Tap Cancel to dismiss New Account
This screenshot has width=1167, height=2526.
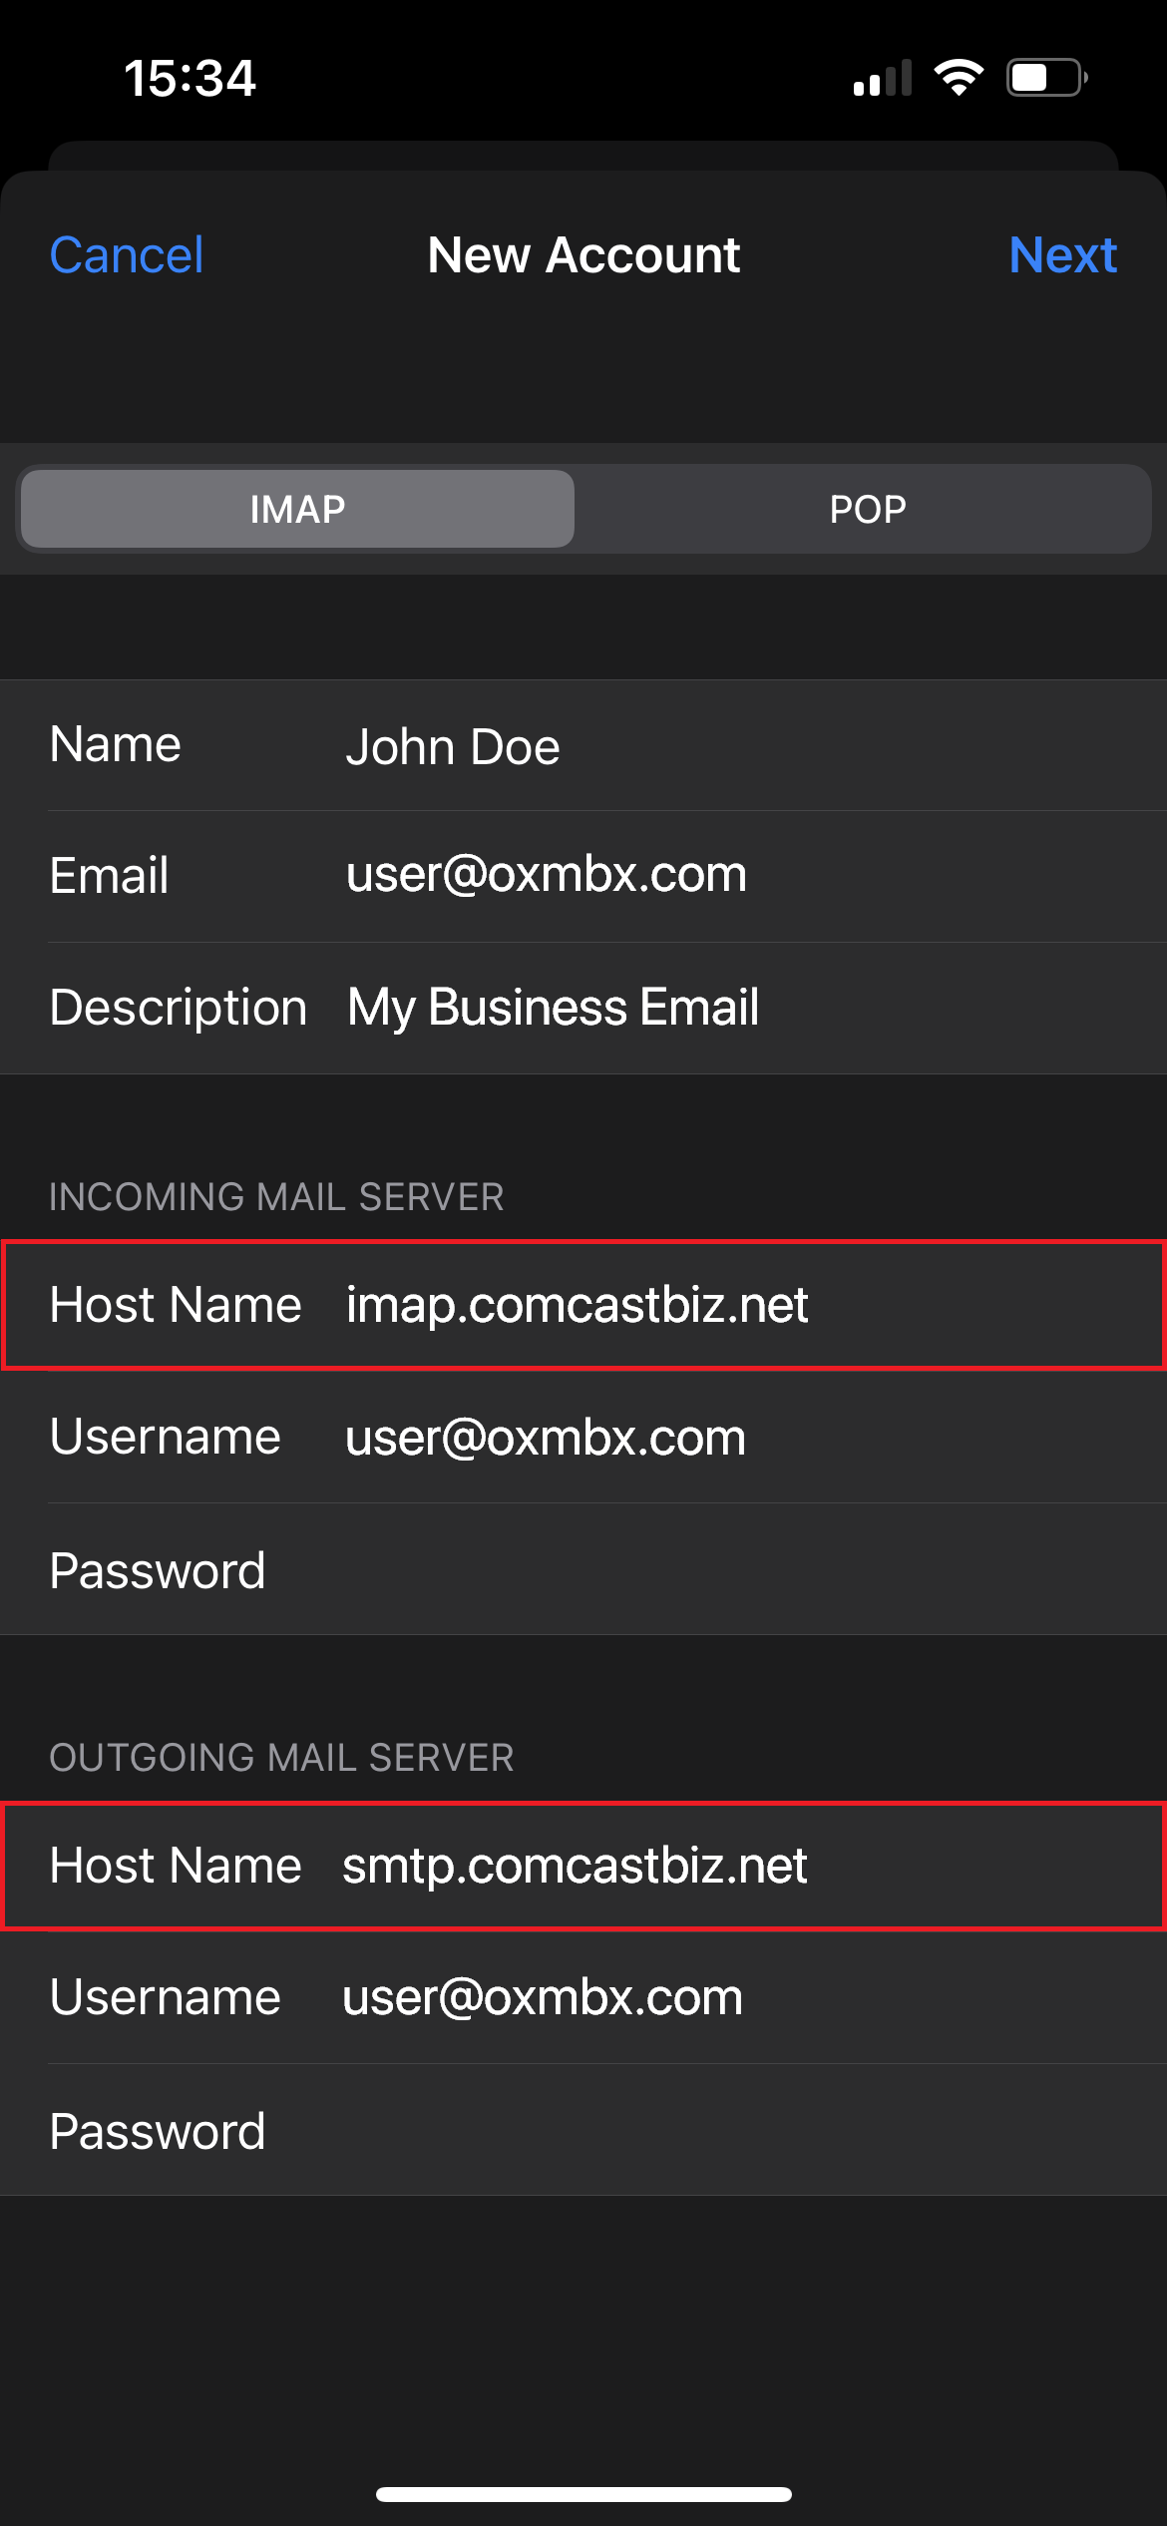click(x=127, y=255)
